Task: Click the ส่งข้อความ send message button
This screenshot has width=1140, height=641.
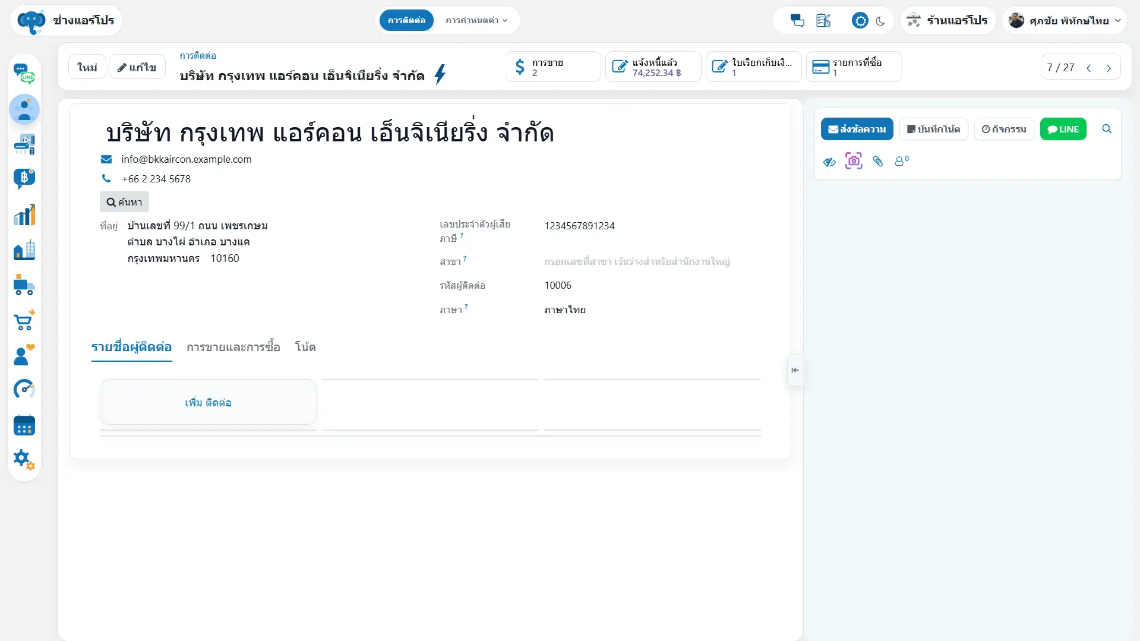Action: [857, 129]
